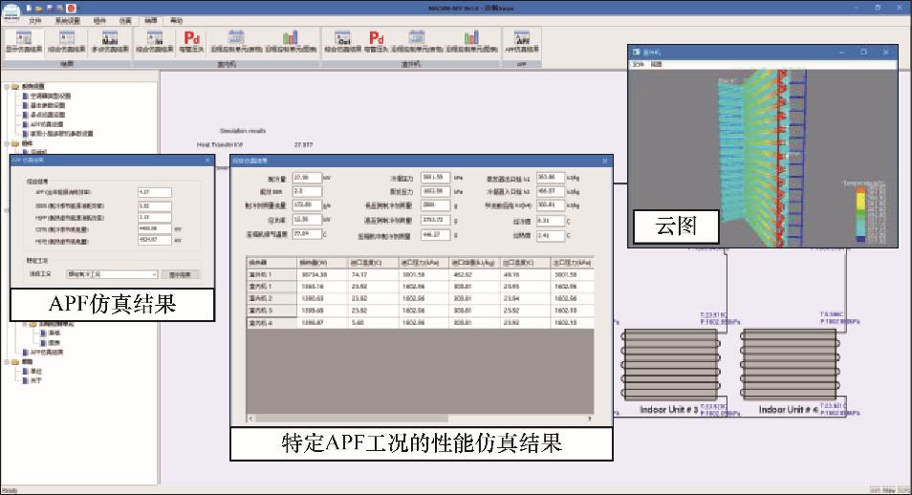Collapse the bottom help folder in tree
The height and width of the screenshot is (495, 912).
click(6, 362)
